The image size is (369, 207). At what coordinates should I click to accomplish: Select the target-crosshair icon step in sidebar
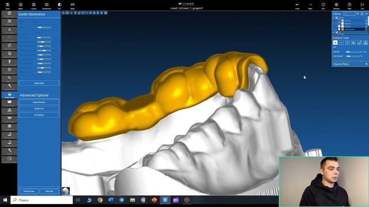tap(9, 22)
